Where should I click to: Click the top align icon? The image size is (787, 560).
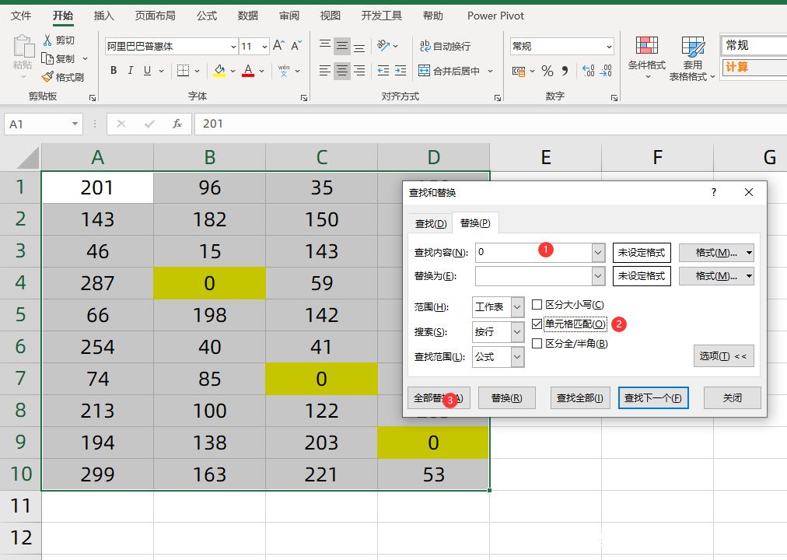coord(325,46)
